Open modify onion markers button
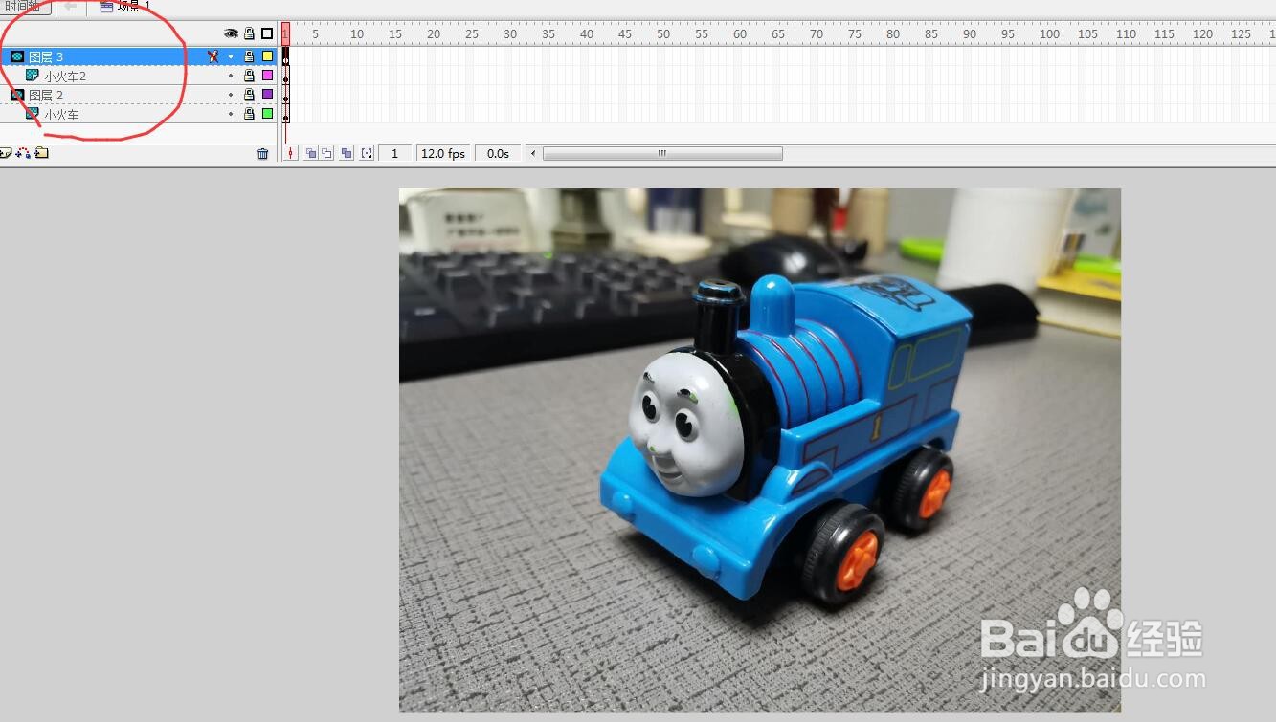This screenshot has width=1276, height=722. pyautogui.click(x=367, y=153)
